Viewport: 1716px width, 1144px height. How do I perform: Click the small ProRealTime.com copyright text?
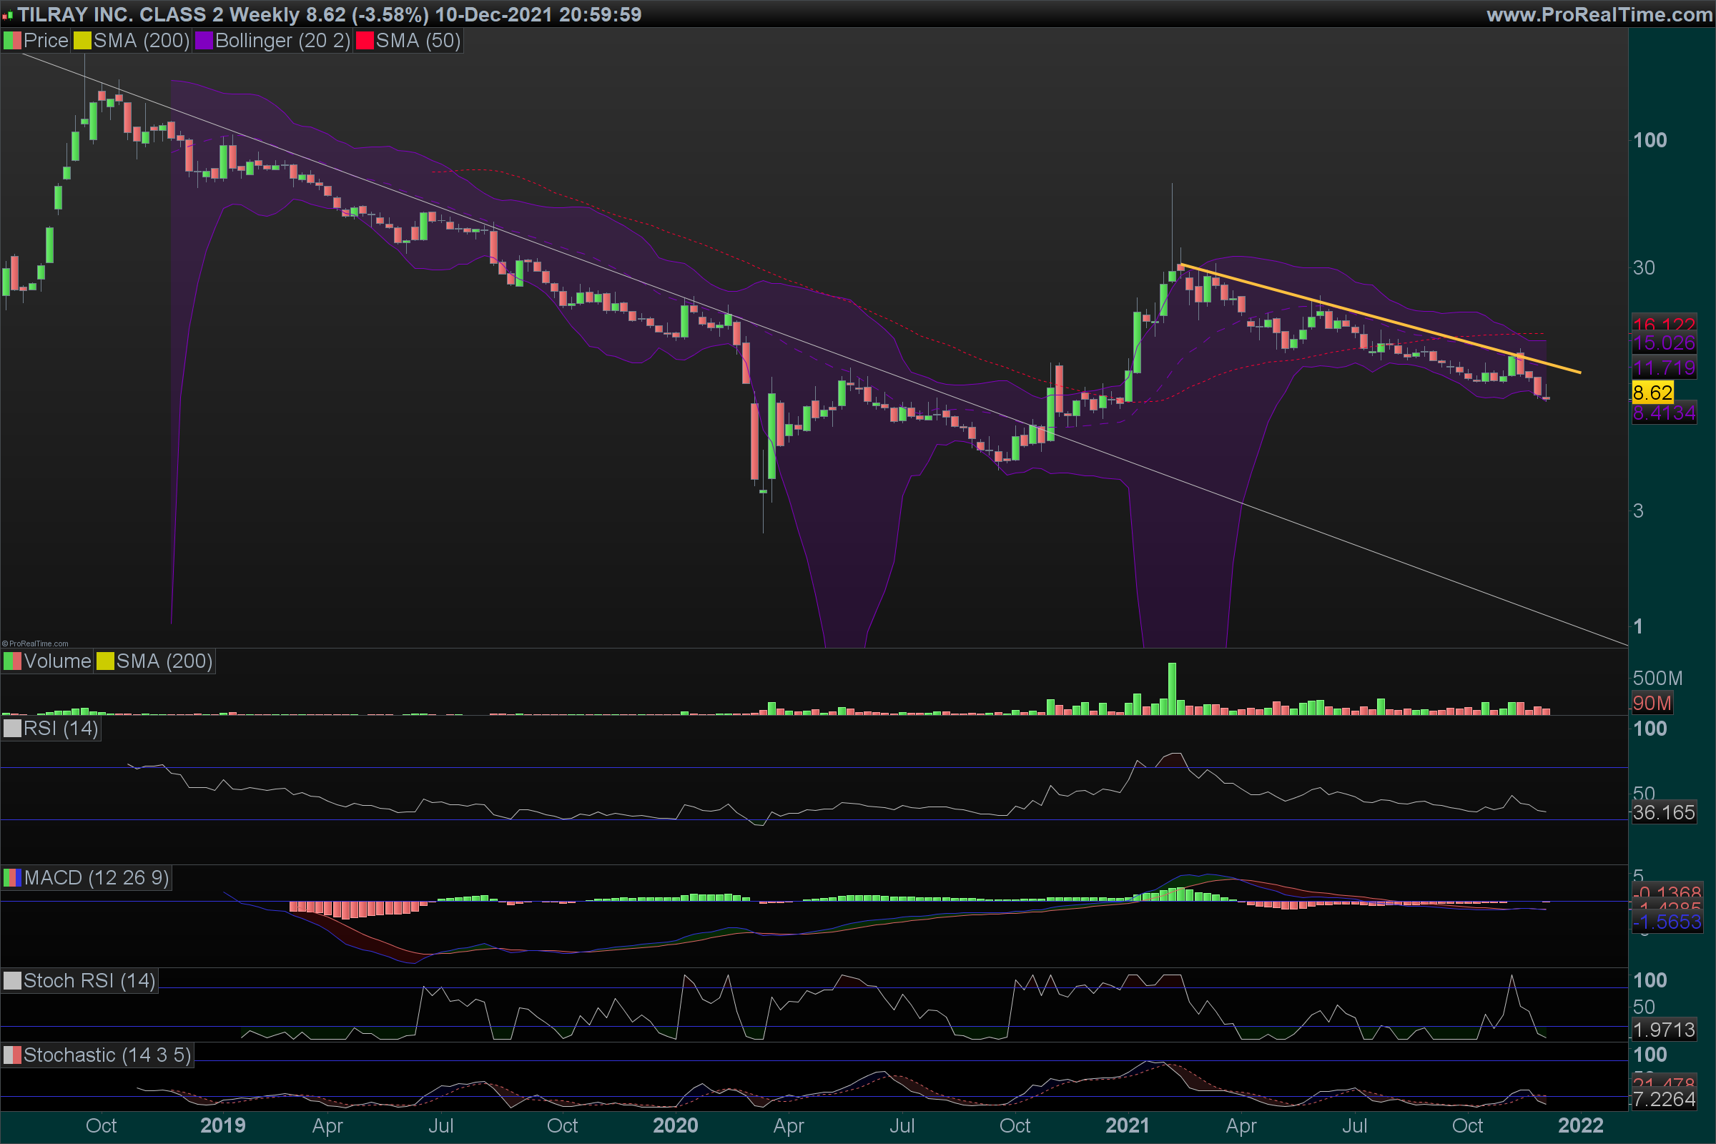[x=35, y=643]
